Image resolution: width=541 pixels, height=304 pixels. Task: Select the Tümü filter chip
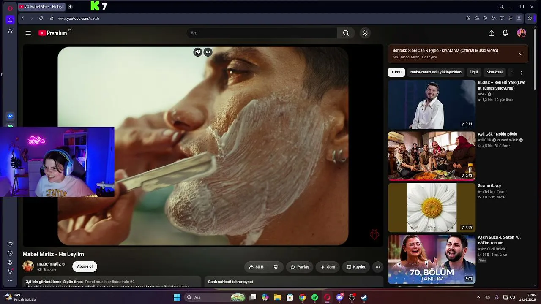click(396, 72)
